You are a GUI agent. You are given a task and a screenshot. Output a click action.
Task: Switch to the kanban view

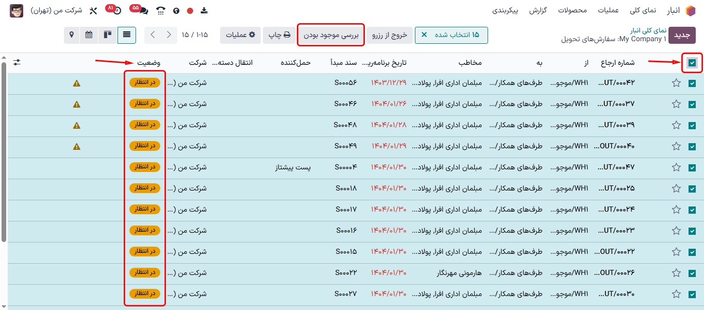[x=108, y=35]
